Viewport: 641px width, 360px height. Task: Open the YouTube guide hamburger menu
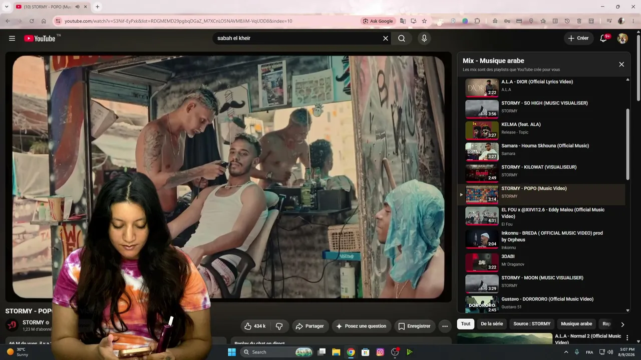[x=12, y=38]
